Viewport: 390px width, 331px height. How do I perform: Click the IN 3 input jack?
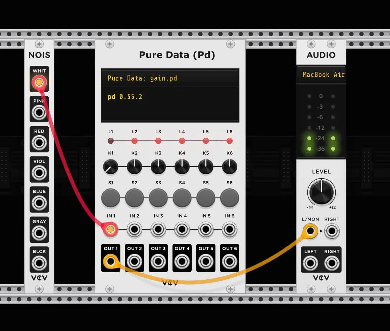pos(158,229)
